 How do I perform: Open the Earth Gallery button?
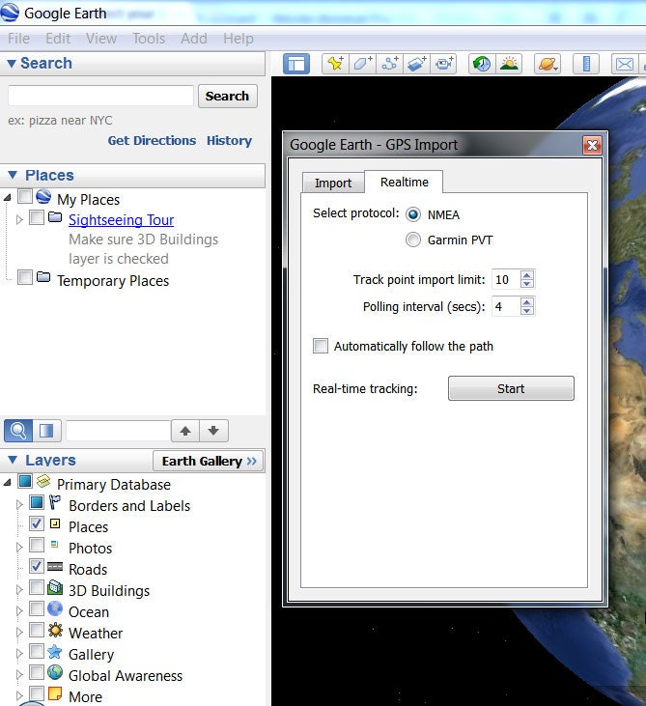209,461
